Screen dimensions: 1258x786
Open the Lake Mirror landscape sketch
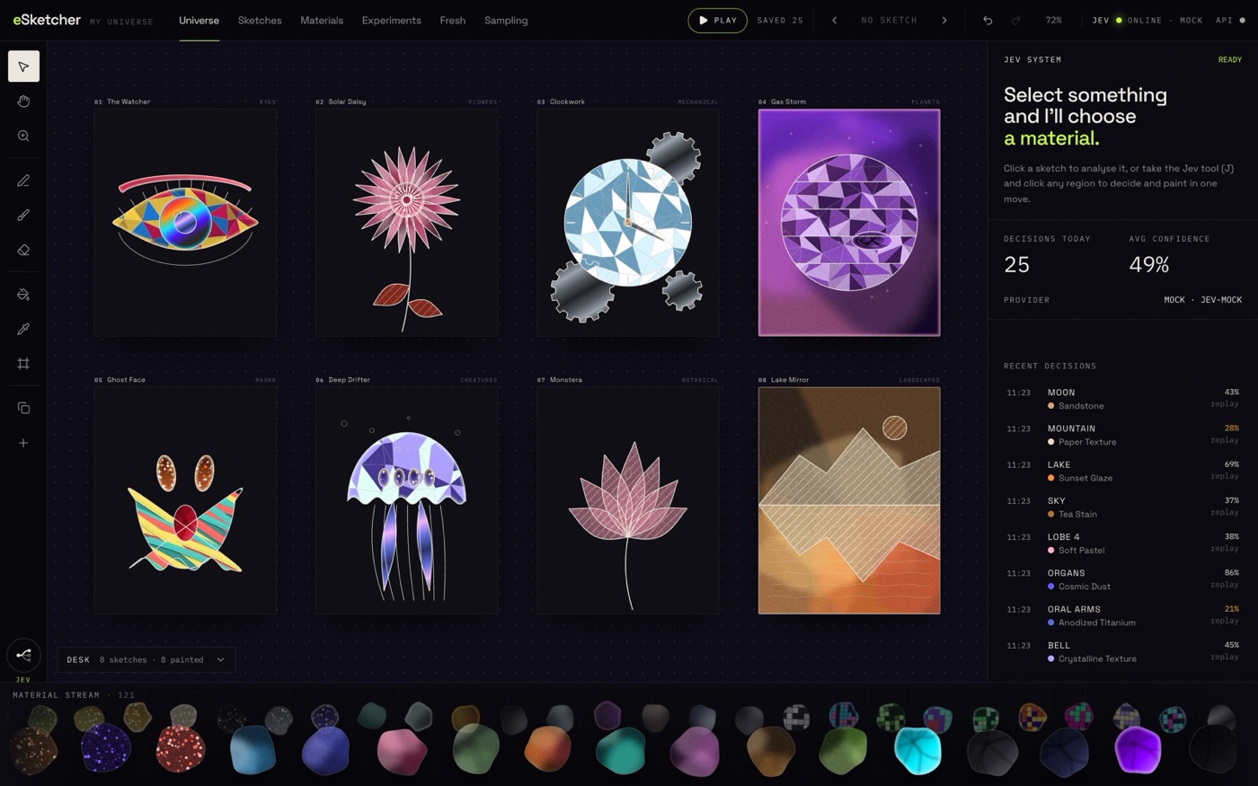pyautogui.click(x=849, y=500)
